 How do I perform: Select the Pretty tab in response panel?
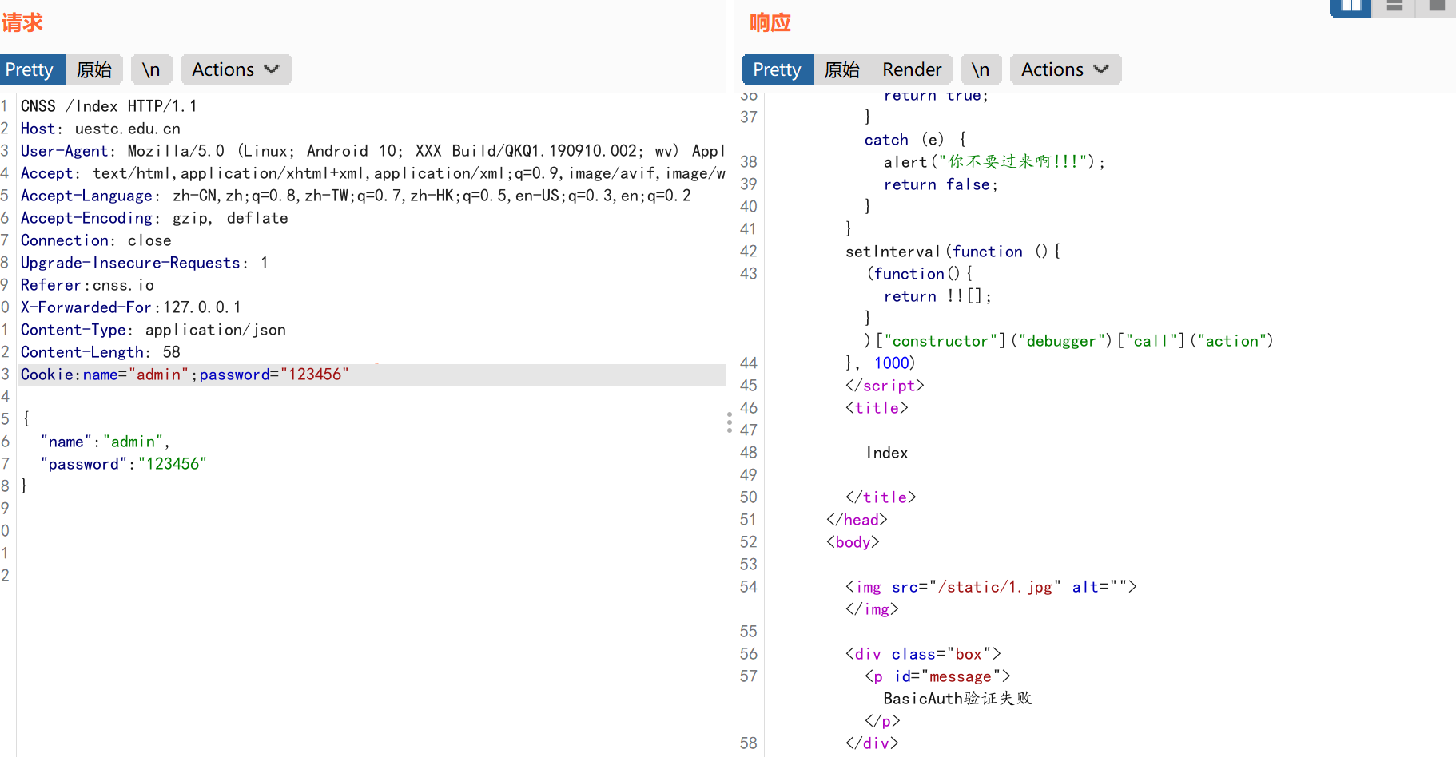(x=777, y=69)
